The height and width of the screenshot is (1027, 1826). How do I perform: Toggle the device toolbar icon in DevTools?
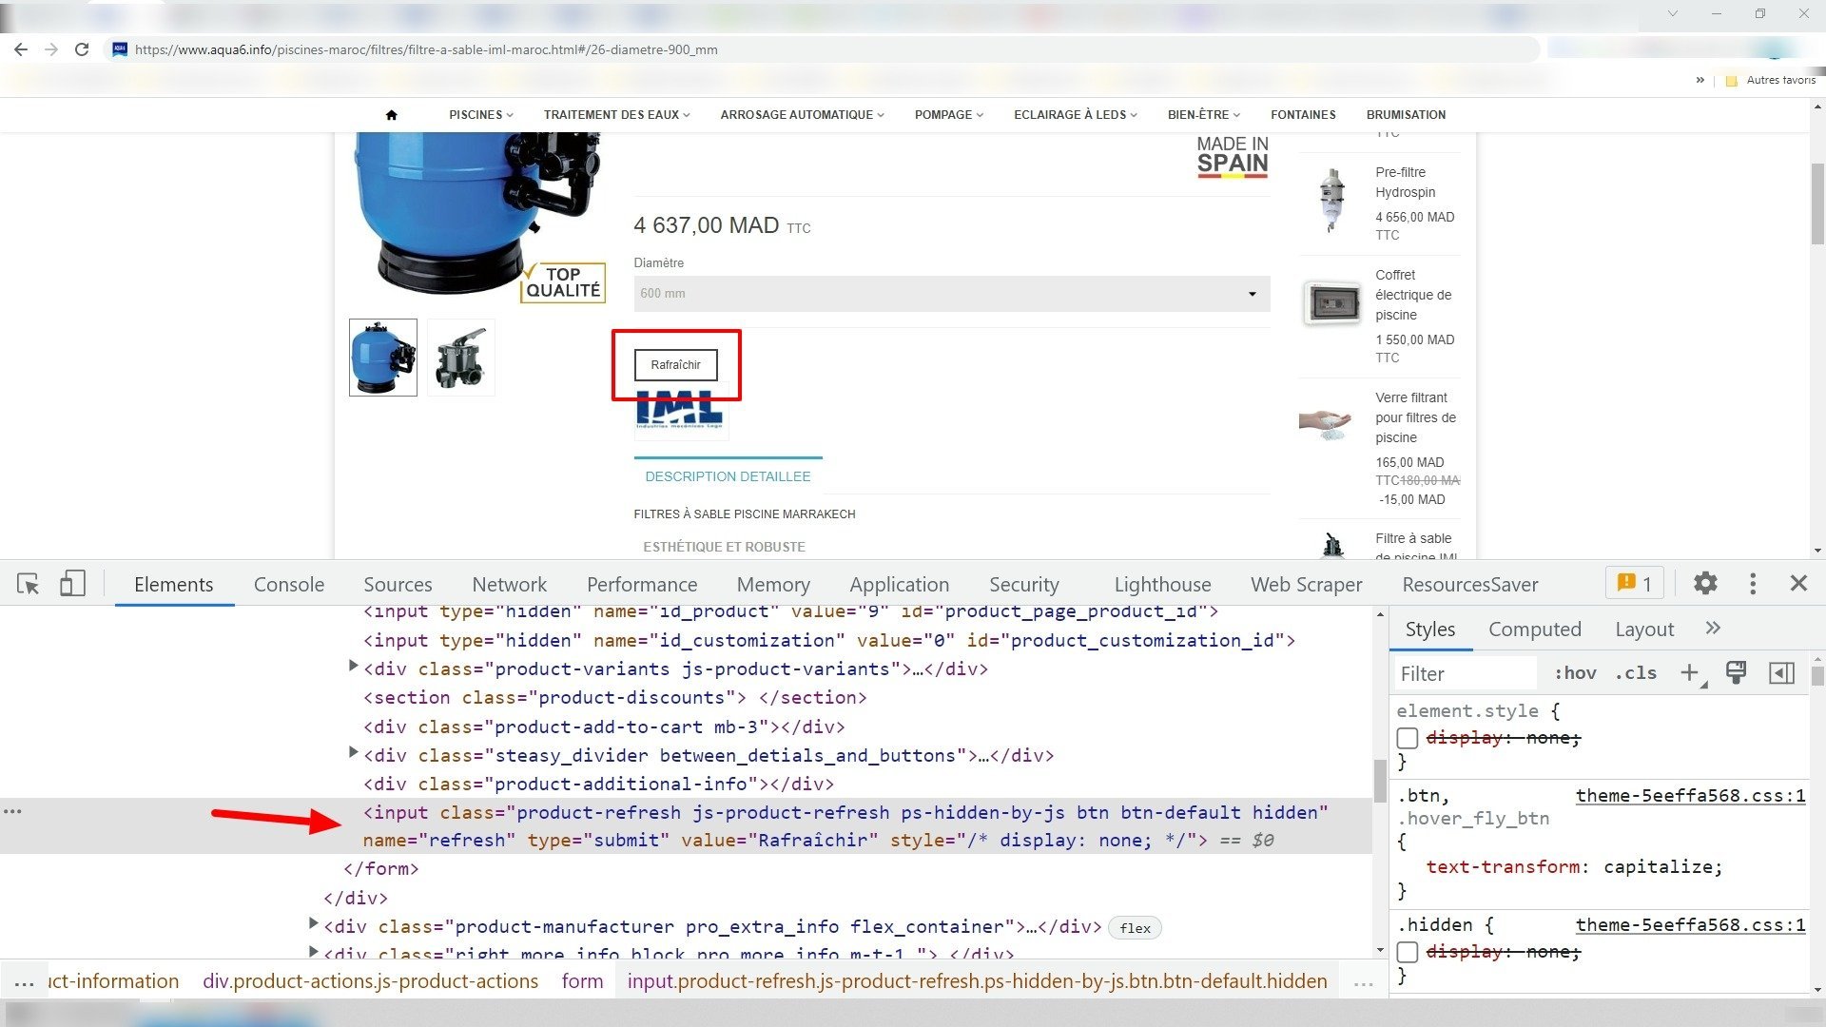point(72,584)
